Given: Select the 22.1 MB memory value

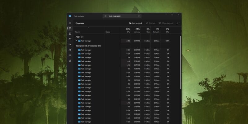Looking at the screenshot, I should 137,54.
